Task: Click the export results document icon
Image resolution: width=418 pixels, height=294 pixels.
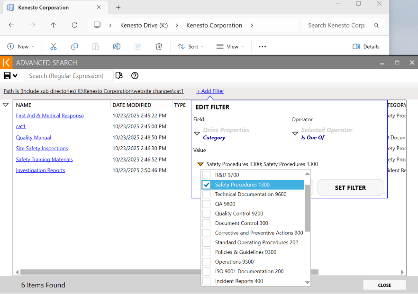Action: click(119, 76)
